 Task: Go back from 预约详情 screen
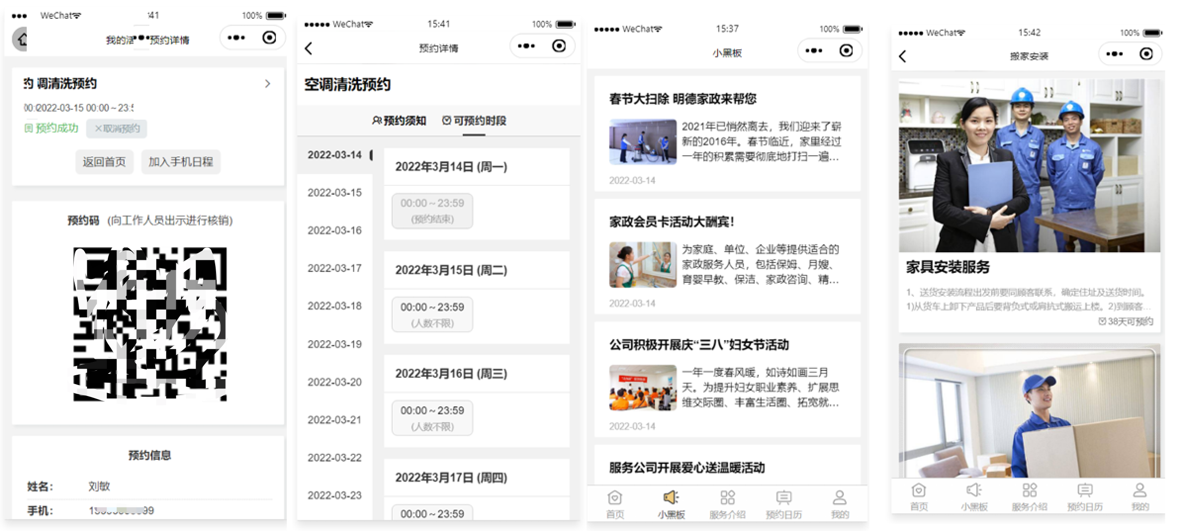click(309, 48)
